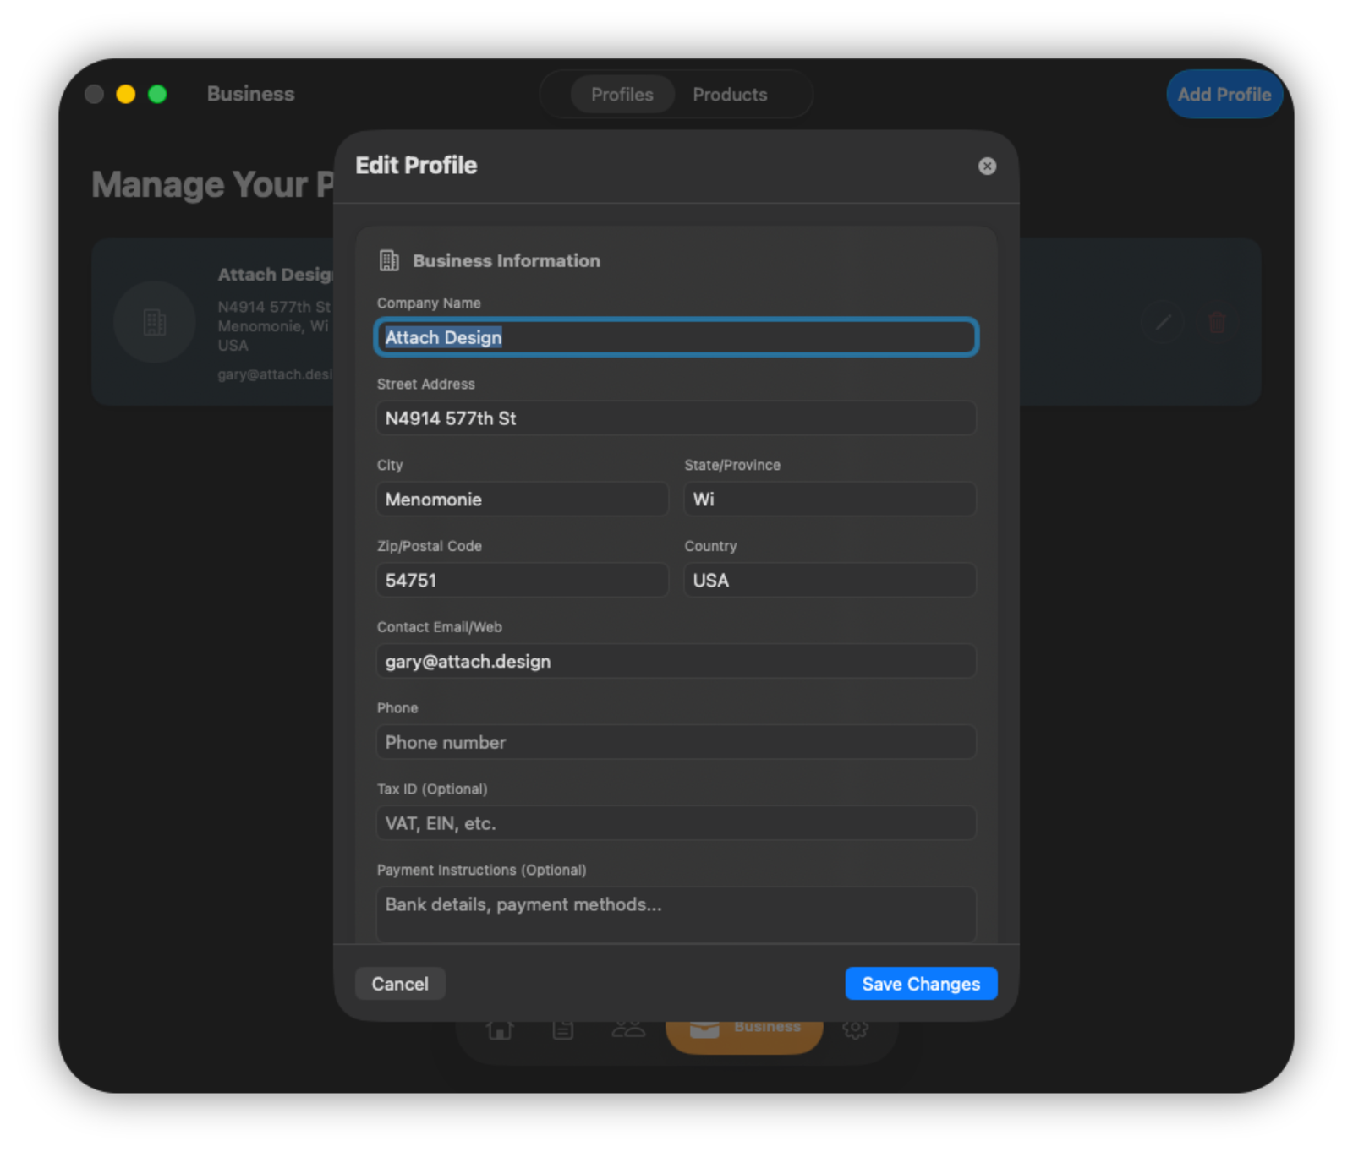This screenshot has width=1353, height=1152.
Task: Open clients using the people icon
Action: click(x=627, y=1029)
